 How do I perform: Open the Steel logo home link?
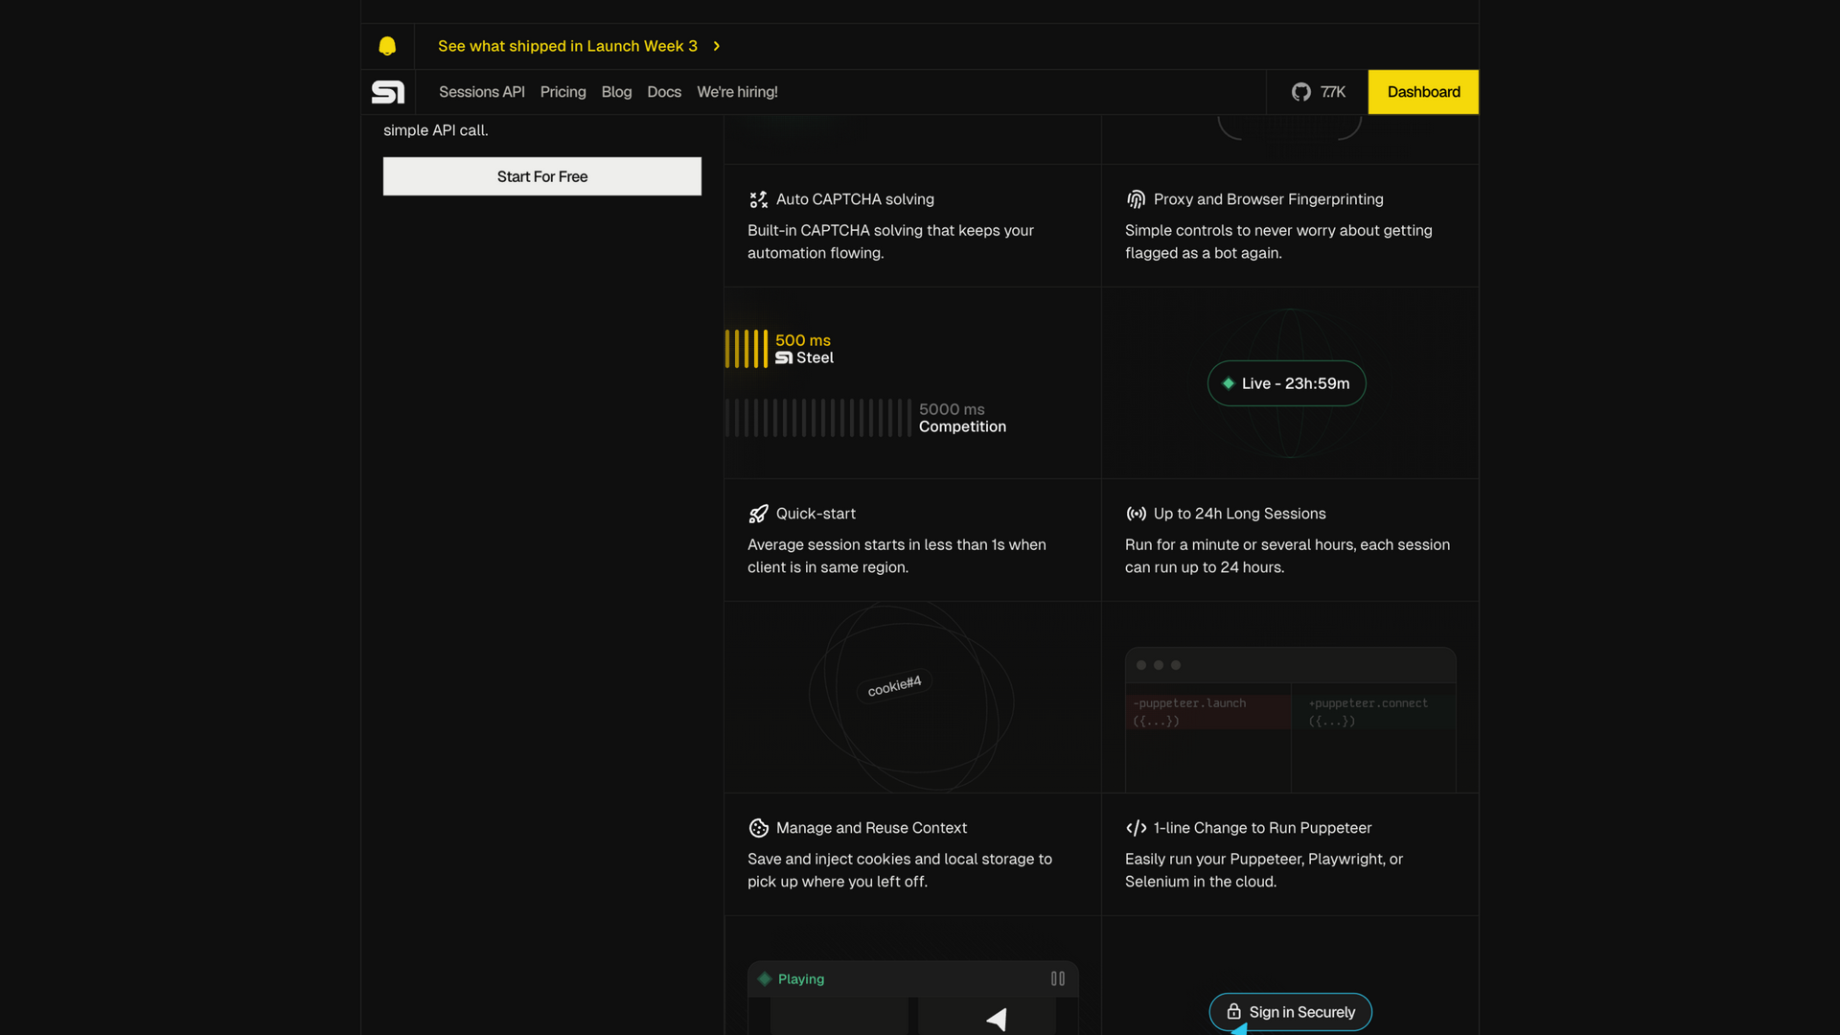coord(388,92)
